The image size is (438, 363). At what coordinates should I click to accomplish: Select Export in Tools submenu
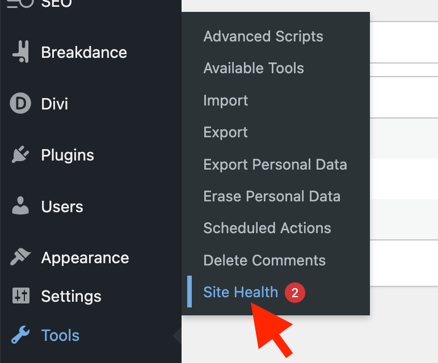[x=226, y=132]
